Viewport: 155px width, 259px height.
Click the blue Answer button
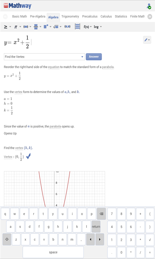94,57
